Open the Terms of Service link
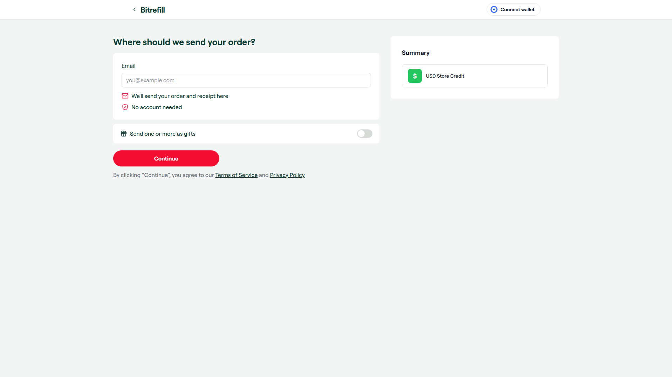This screenshot has height=377, width=672. 236,175
